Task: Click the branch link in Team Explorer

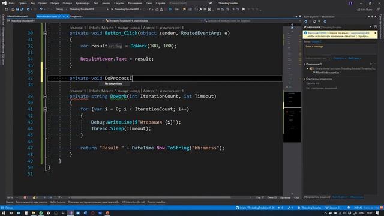Action: pos(316,41)
